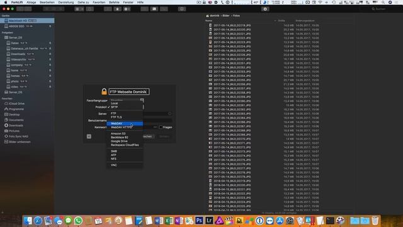Image resolution: width=403 pixels, height=227 pixels.
Task: Open WhatsApp from the dock
Action: coord(78,221)
